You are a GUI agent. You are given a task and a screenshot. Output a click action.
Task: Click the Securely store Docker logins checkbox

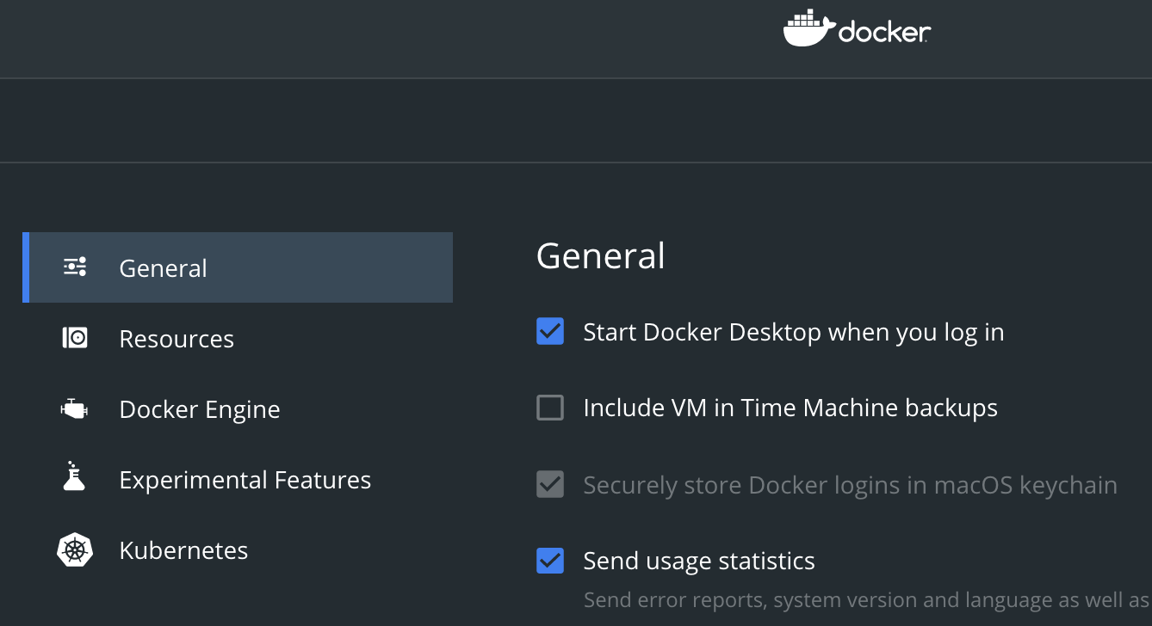click(x=550, y=485)
